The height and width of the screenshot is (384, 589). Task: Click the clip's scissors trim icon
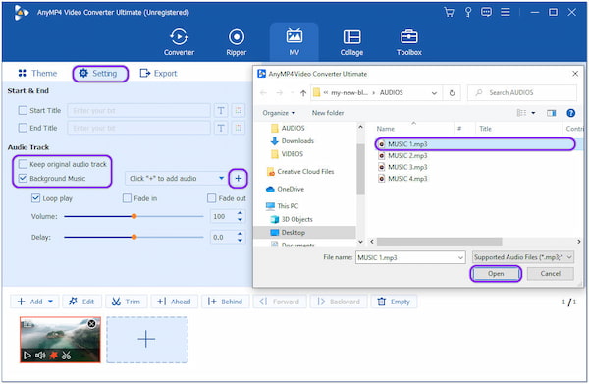66,356
